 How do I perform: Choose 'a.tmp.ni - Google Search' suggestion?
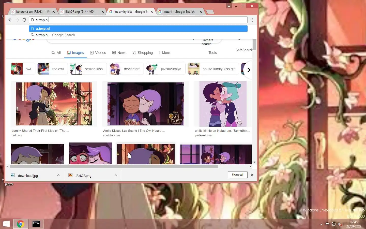(138, 35)
